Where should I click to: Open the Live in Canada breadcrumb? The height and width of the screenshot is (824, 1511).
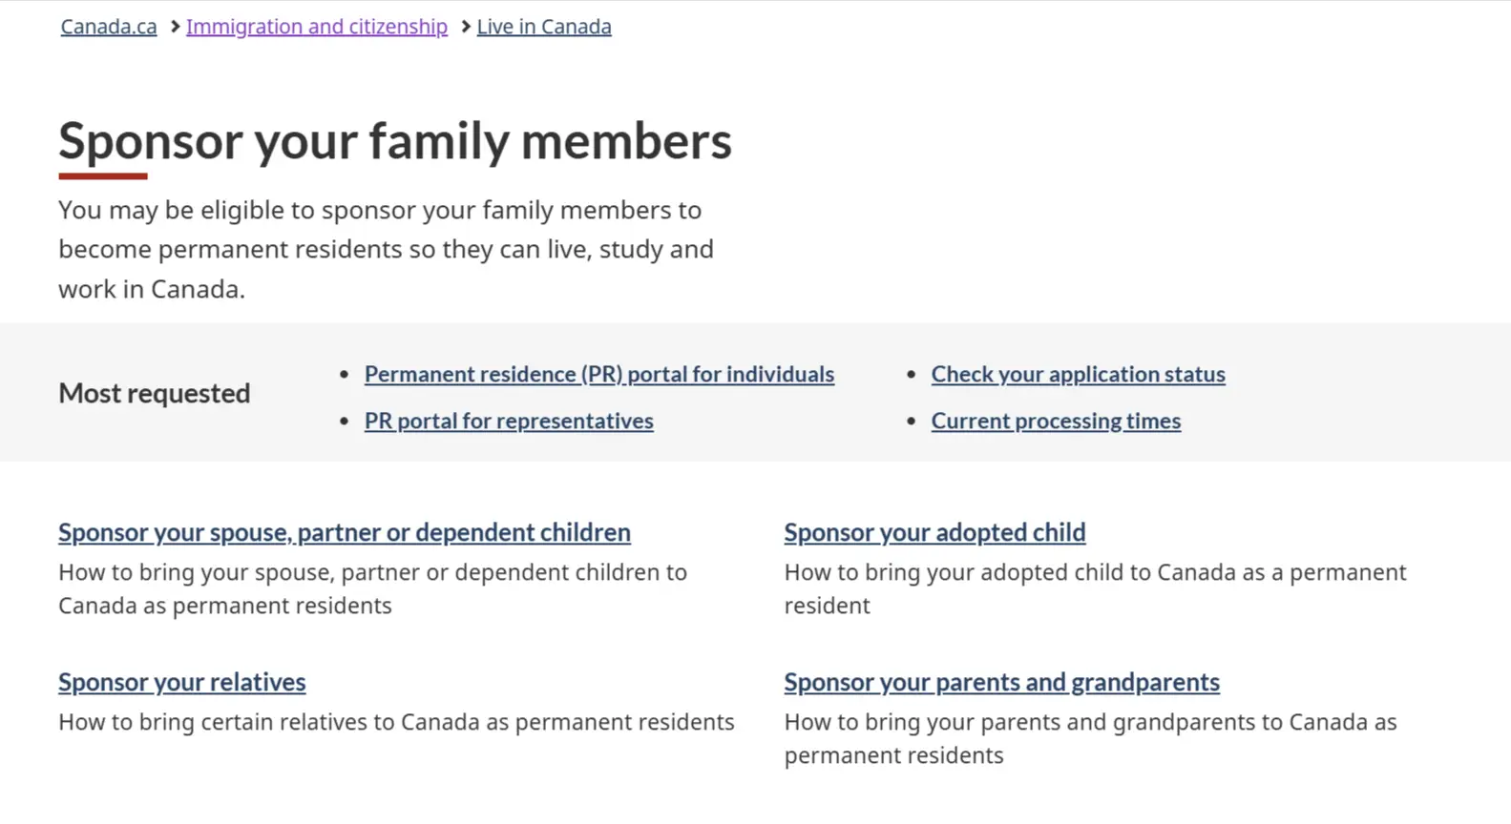[543, 27]
